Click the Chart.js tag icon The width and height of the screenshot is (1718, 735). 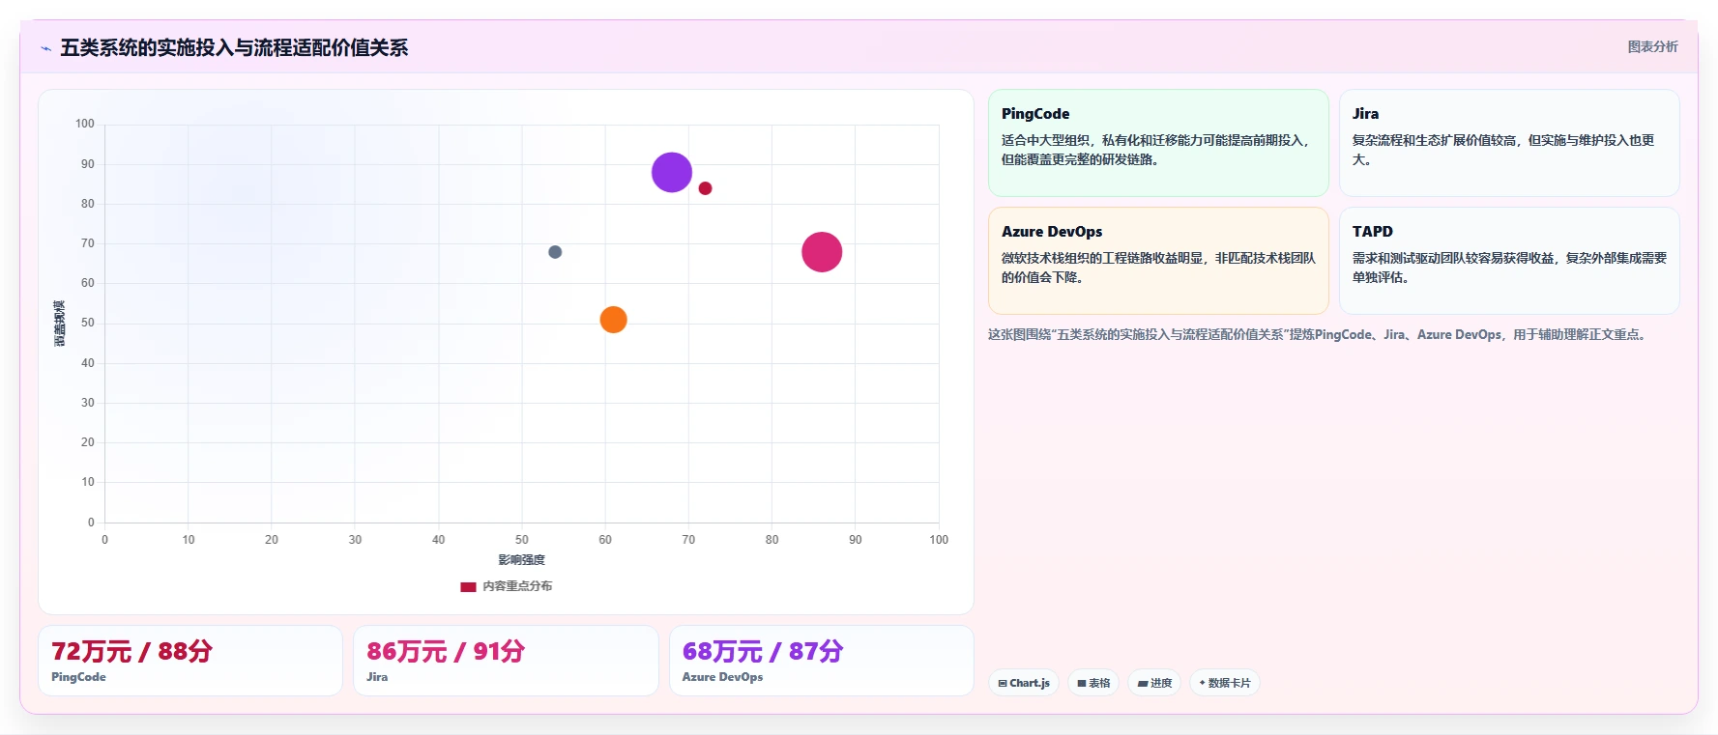tap(1003, 683)
